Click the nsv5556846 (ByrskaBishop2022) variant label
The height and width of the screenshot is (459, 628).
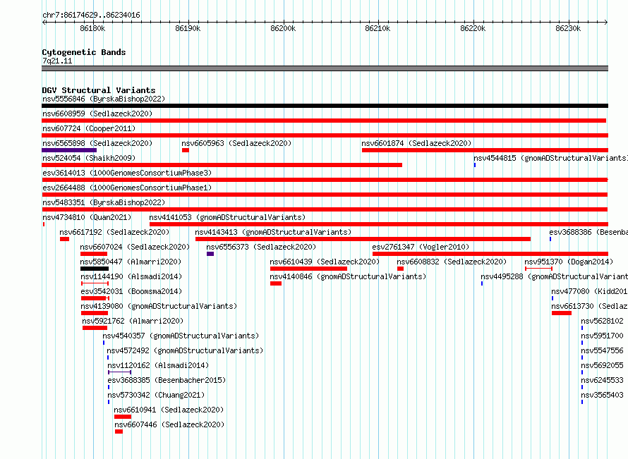(x=104, y=99)
